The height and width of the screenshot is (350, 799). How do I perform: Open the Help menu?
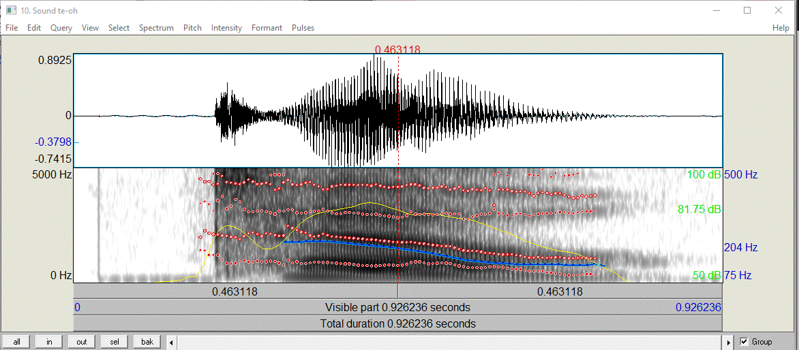coord(781,28)
